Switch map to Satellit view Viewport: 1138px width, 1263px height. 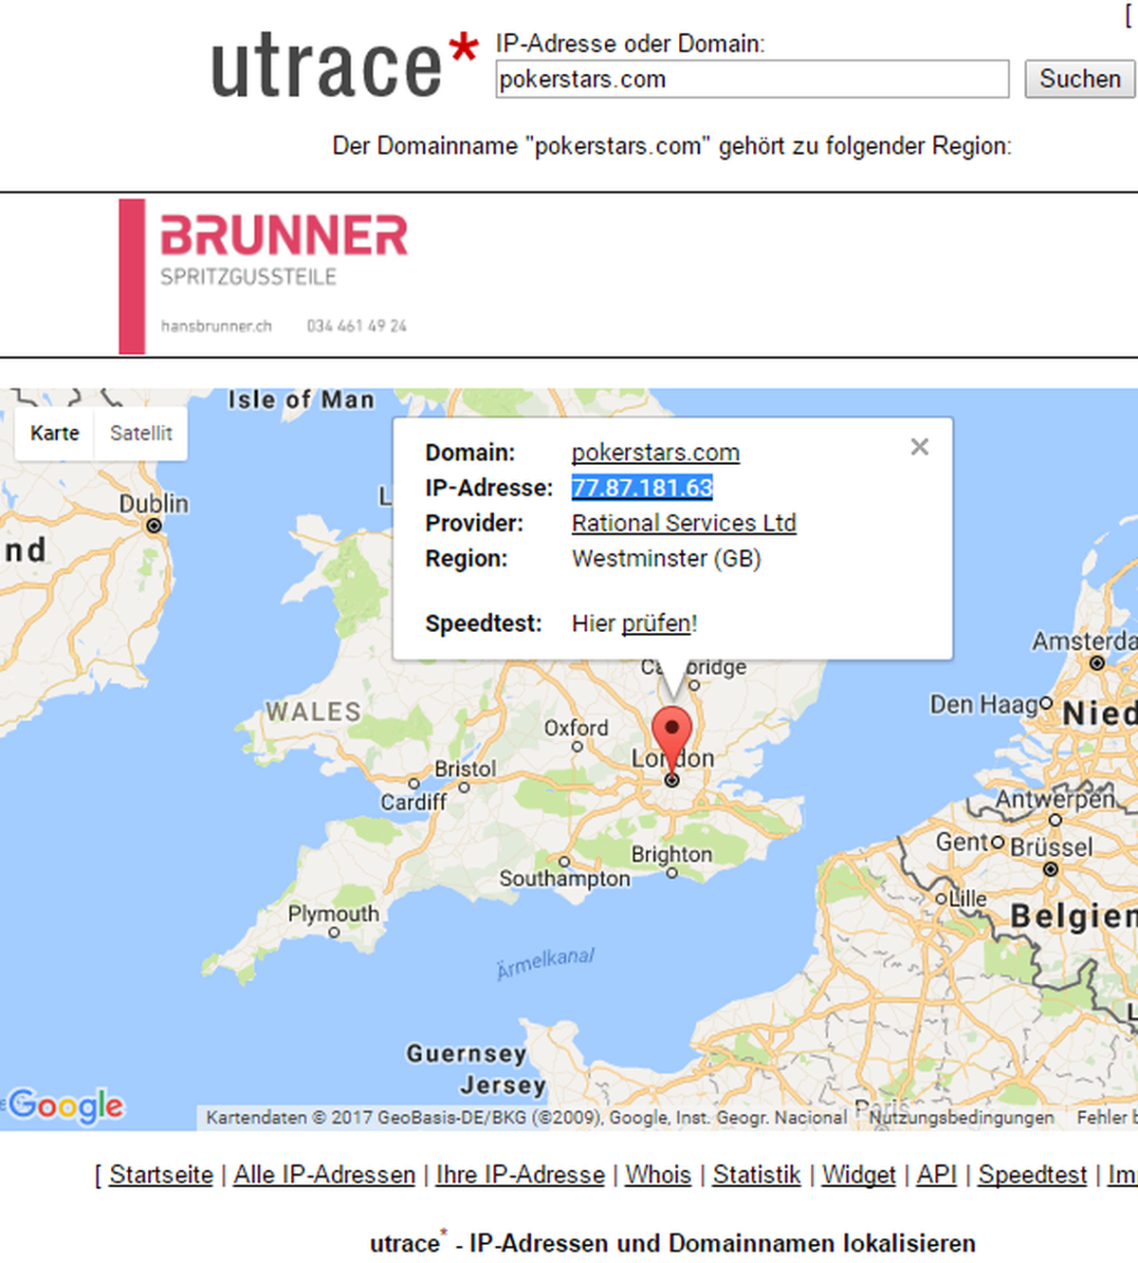pyautogui.click(x=140, y=434)
